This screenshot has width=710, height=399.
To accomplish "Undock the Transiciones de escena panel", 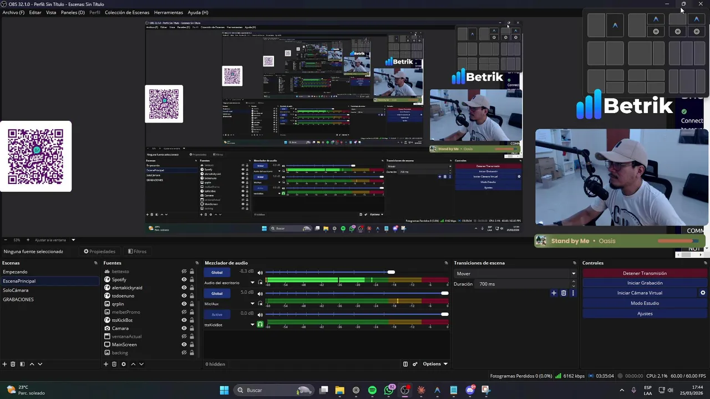I will coord(575,263).
